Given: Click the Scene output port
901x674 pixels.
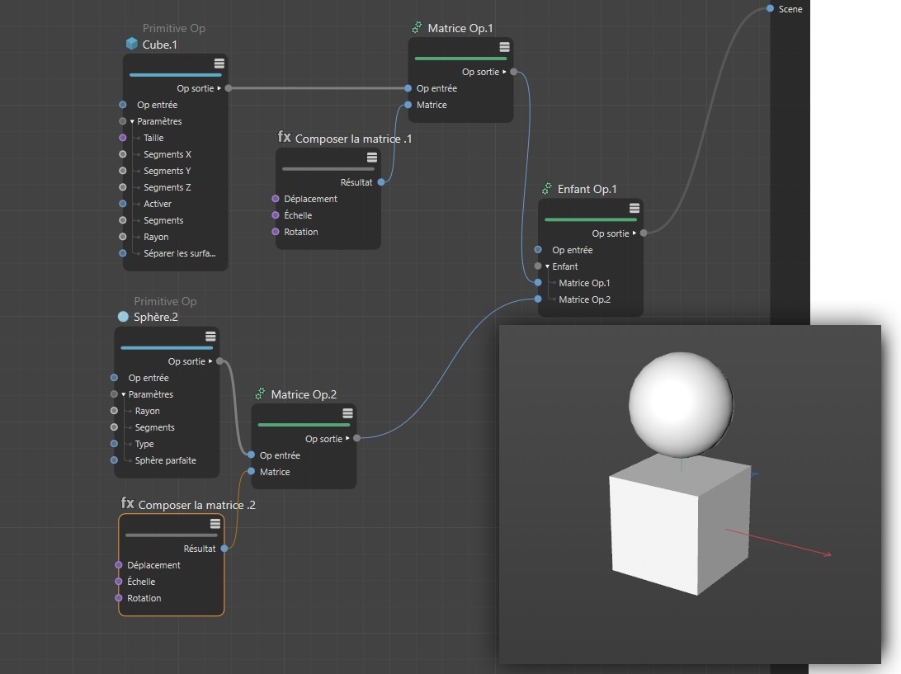Looking at the screenshot, I should tap(770, 9).
